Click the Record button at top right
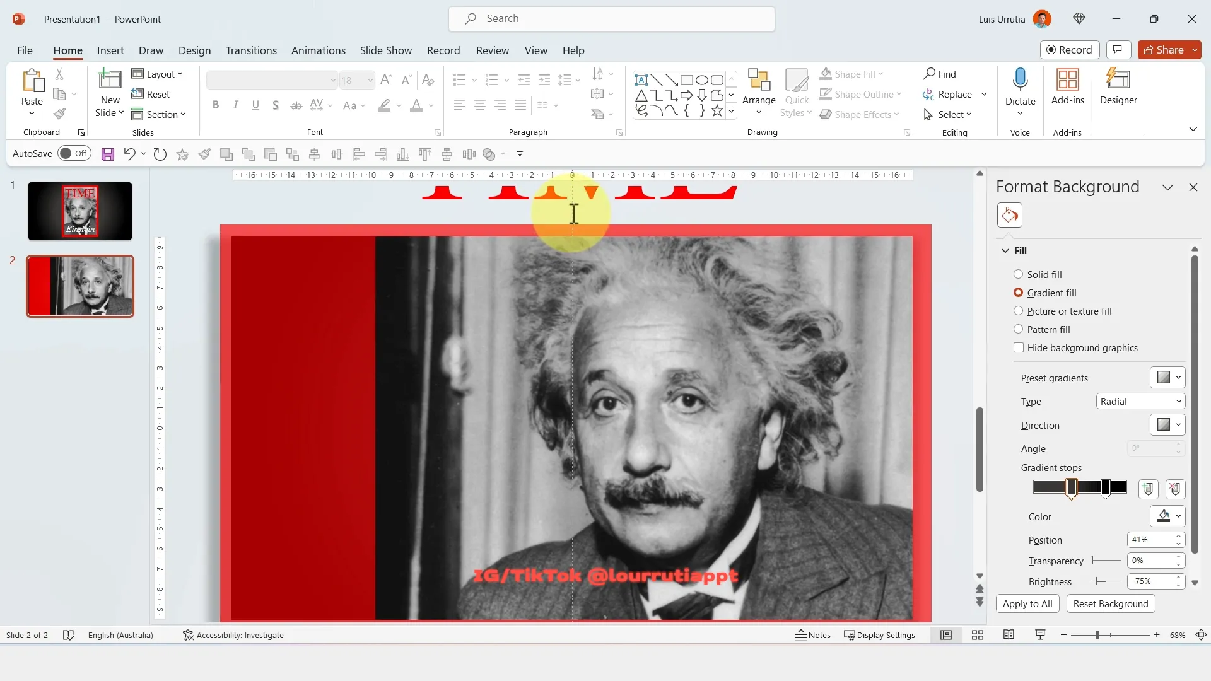The height and width of the screenshot is (681, 1211). pyautogui.click(x=1070, y=50)
